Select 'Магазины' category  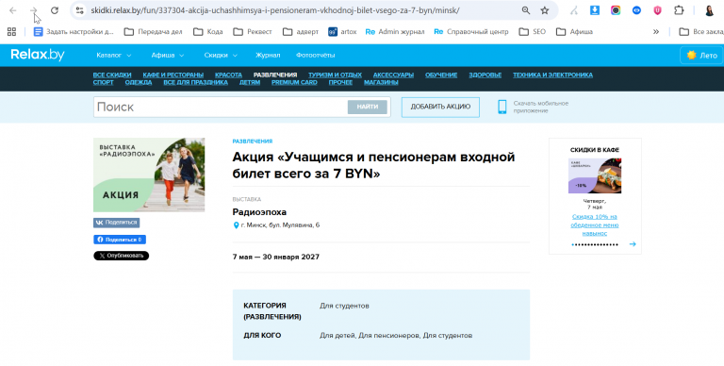(381, 82)
